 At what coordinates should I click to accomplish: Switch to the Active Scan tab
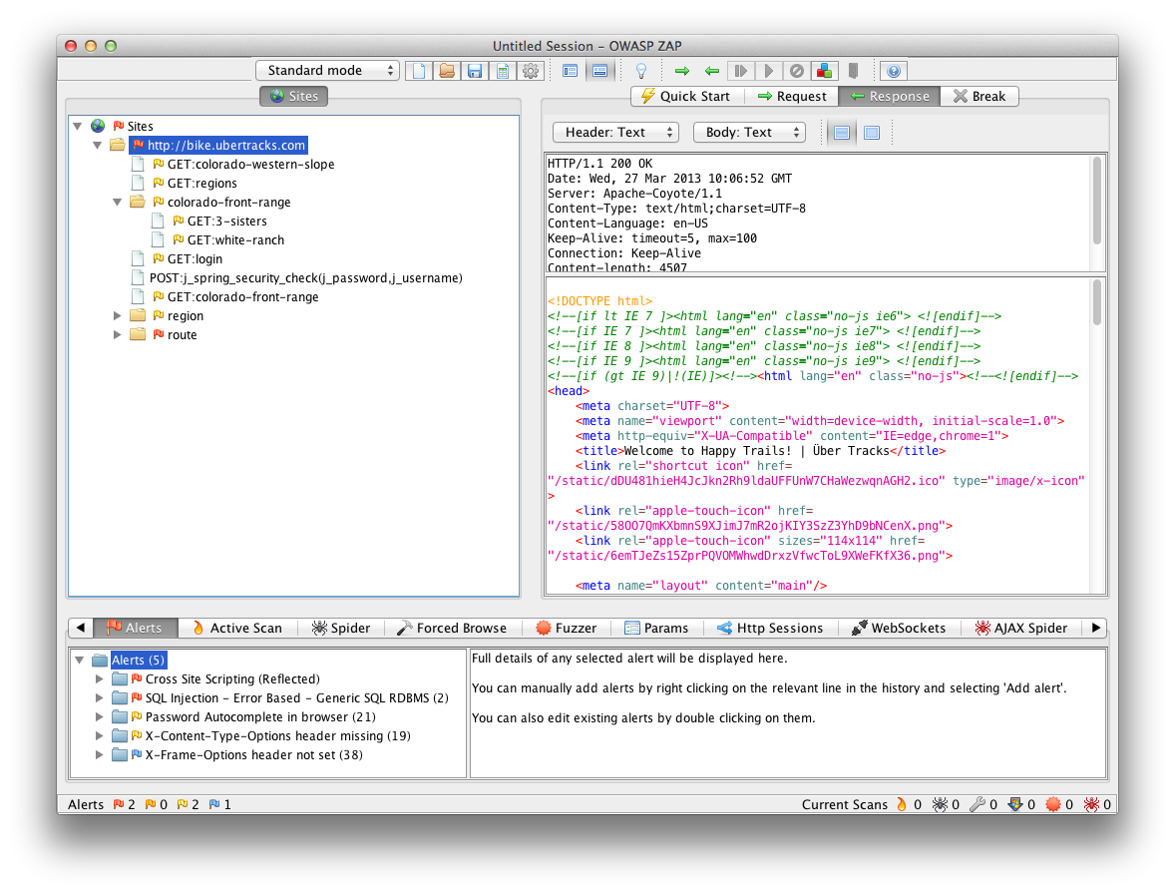coord(236,628)
